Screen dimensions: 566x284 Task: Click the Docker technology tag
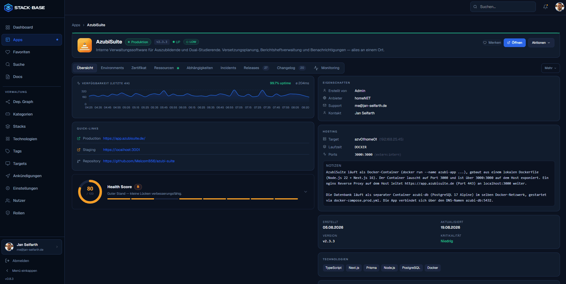pos(433,268)
